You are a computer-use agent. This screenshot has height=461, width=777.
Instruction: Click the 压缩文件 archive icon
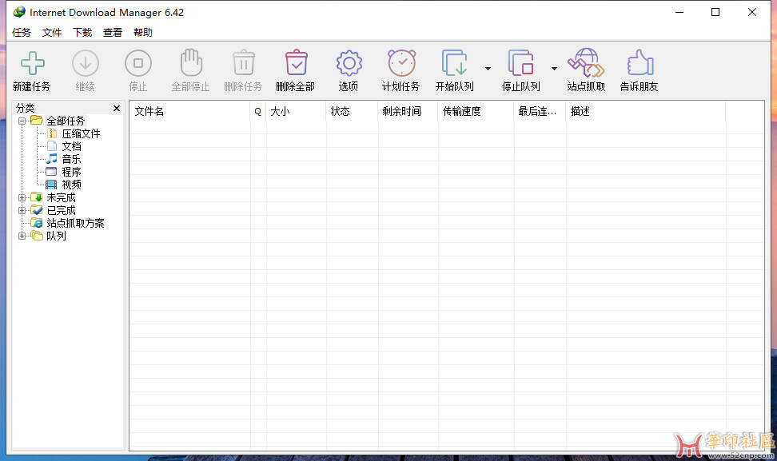point(51,133)
